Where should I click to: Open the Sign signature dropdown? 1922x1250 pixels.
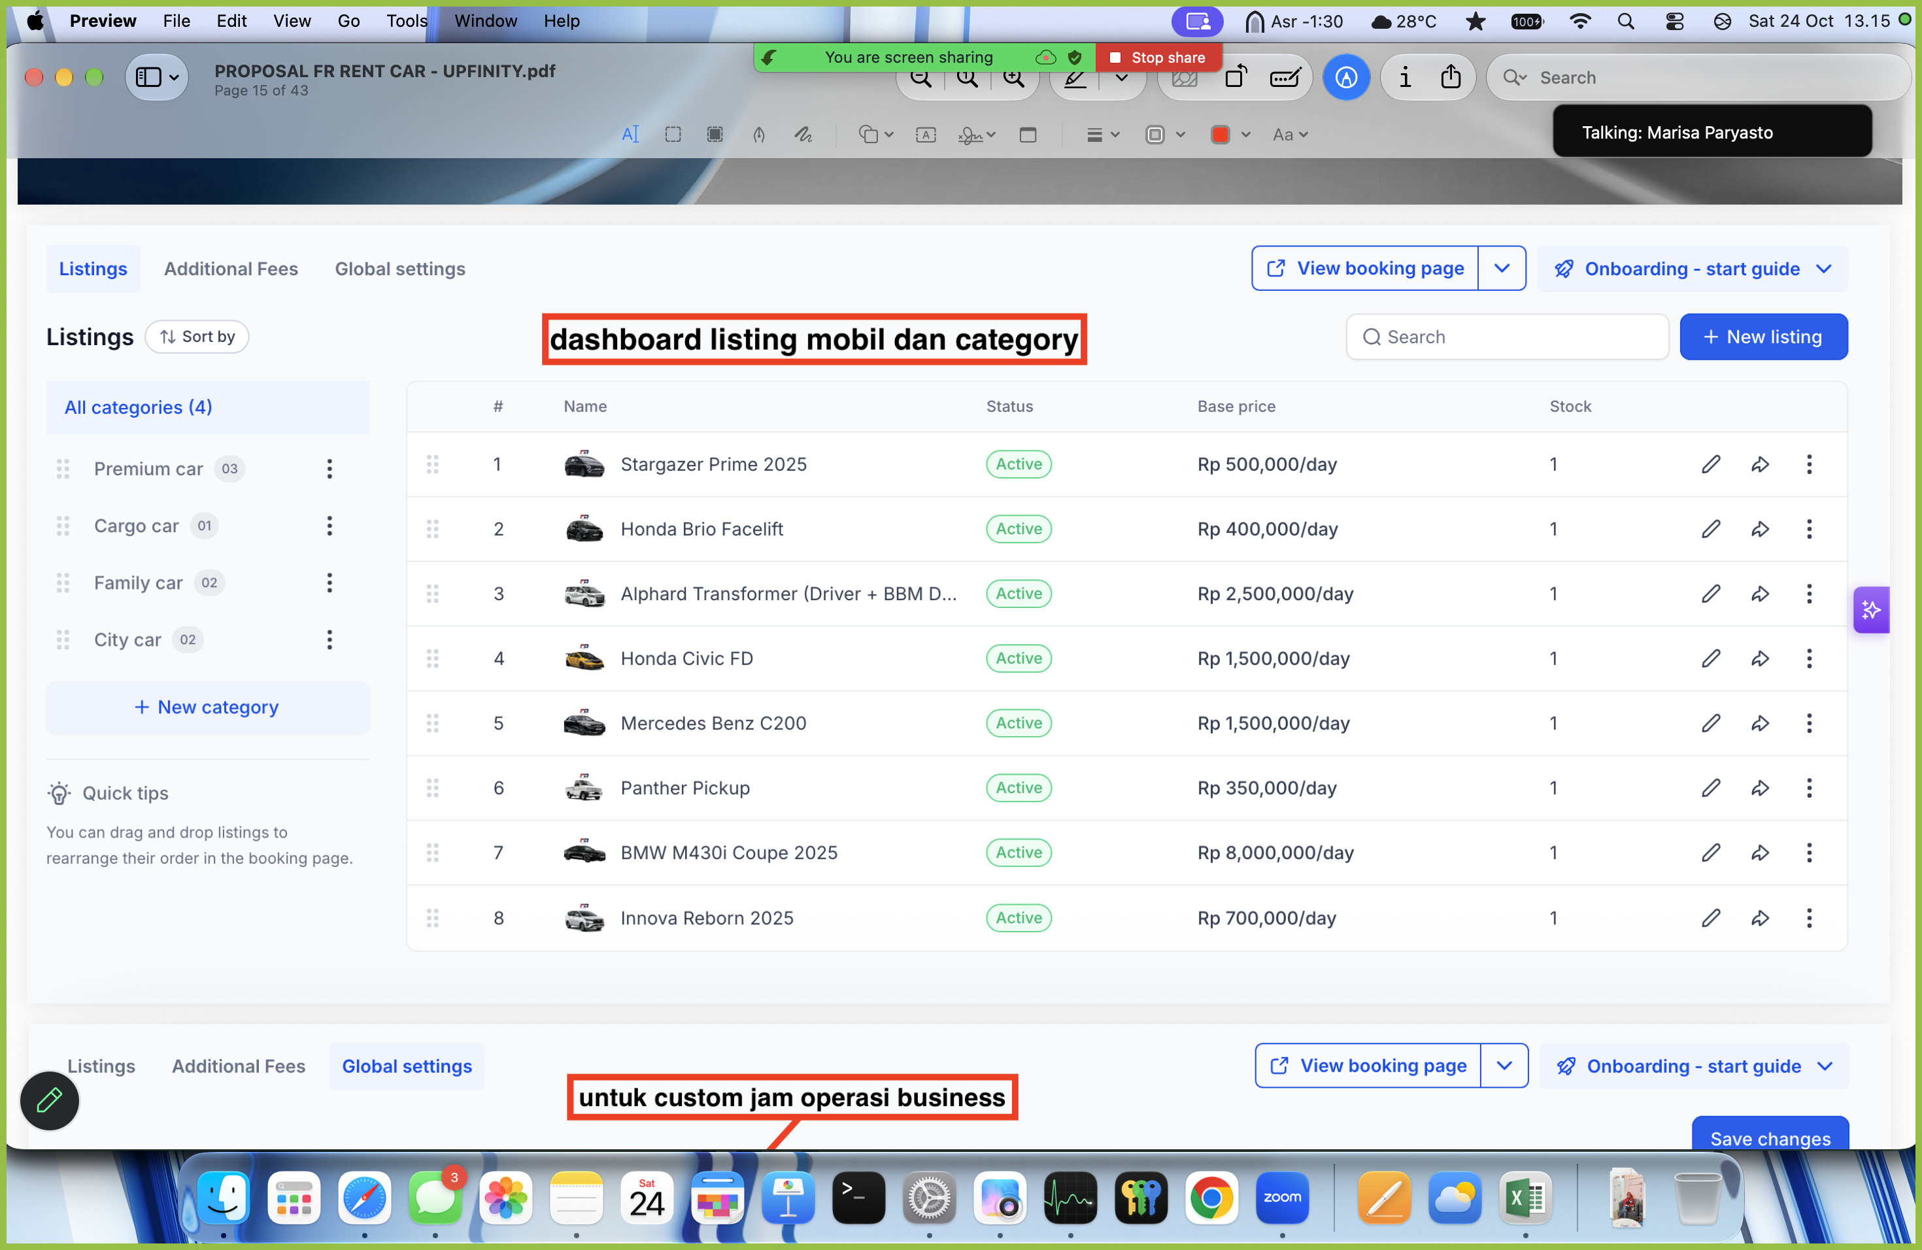pos(976,135)
